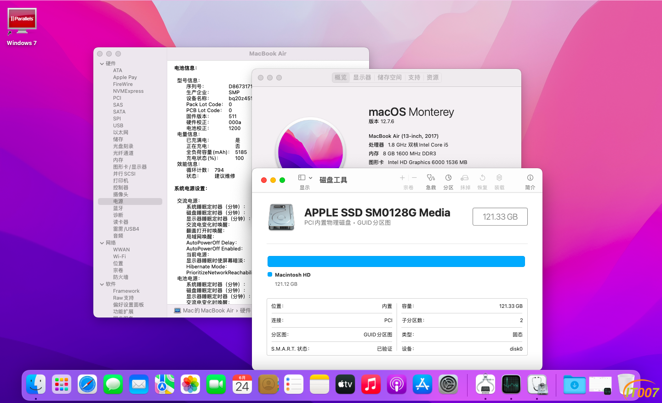Open Finder from the Dock

(x=35, y=384)
